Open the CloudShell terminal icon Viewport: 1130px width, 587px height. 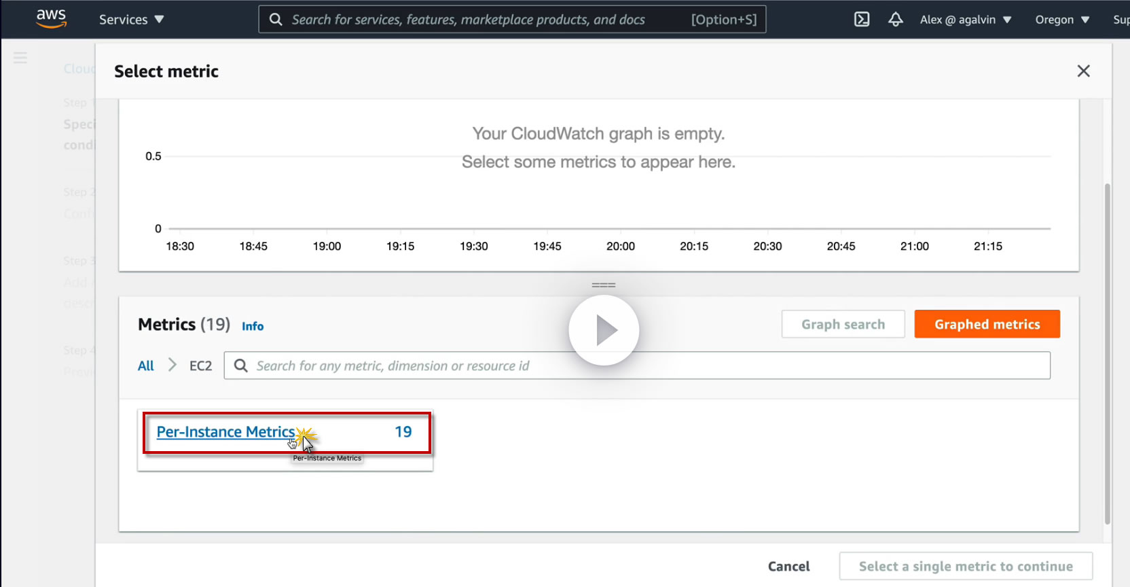862,20
